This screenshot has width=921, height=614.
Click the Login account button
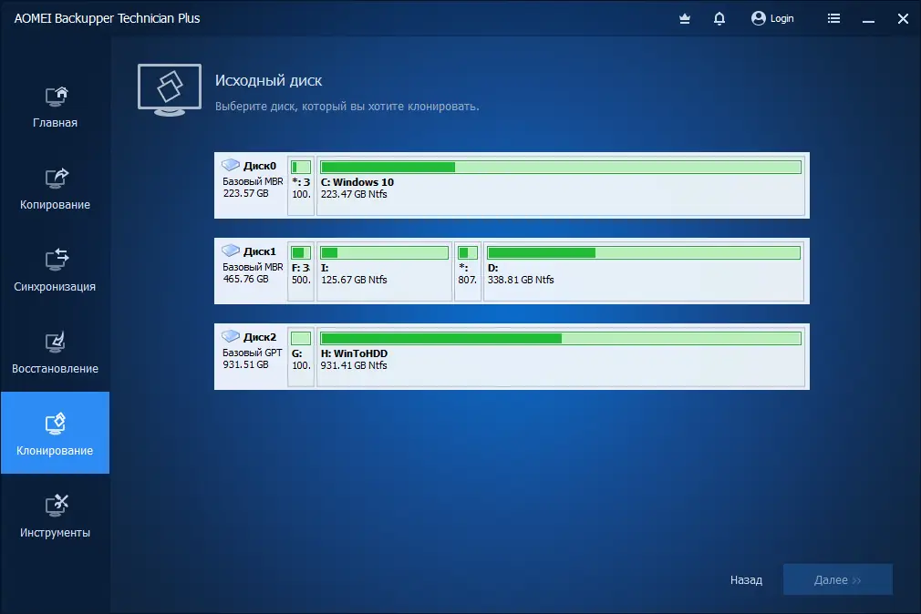click(x=772, y=19)
